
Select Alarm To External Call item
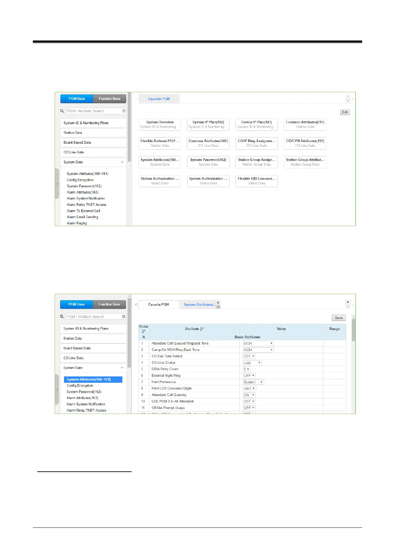click(x=84, y=211)
